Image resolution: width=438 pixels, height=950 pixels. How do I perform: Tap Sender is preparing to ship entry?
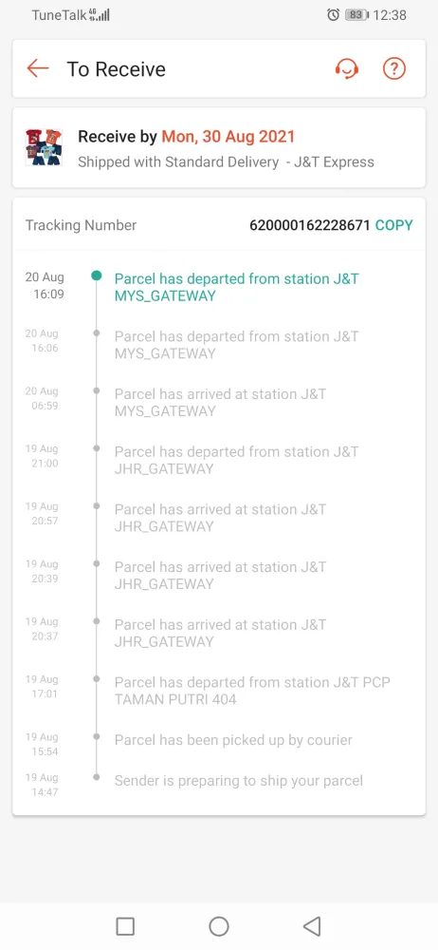tap(218, 784)
